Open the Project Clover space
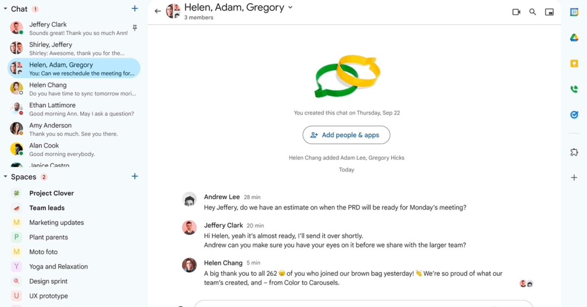587x307 pixels. pos(51,193)
